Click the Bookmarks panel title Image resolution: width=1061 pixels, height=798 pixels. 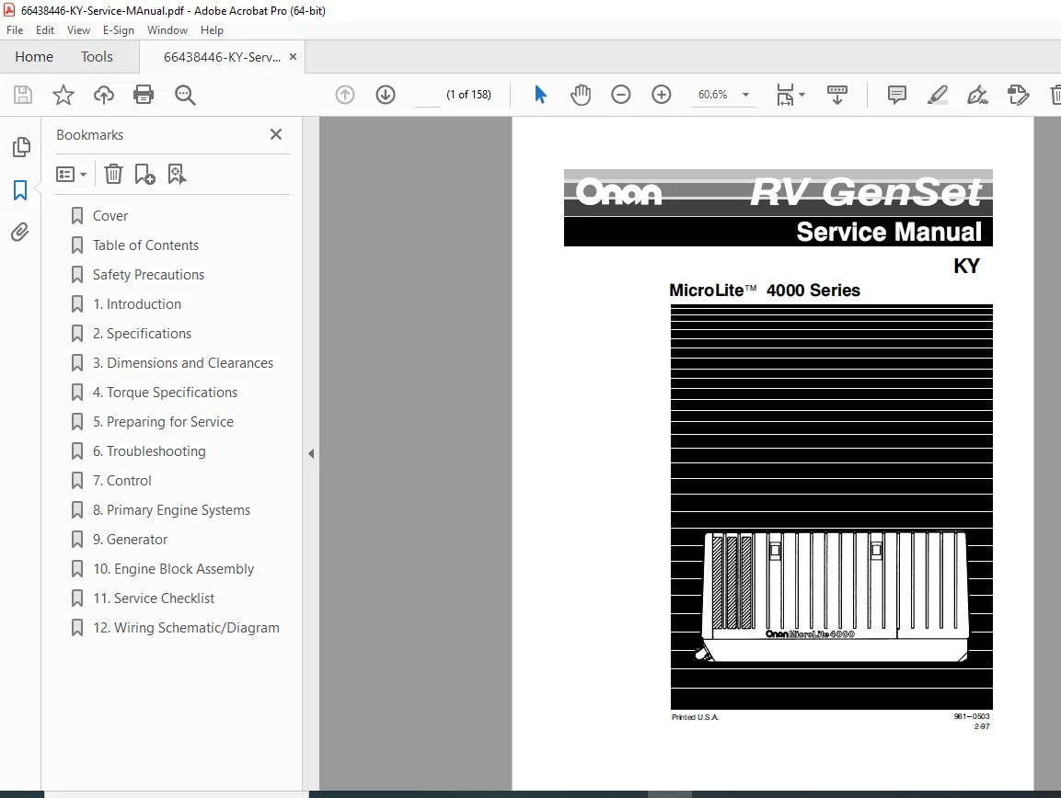pos(90,134)
